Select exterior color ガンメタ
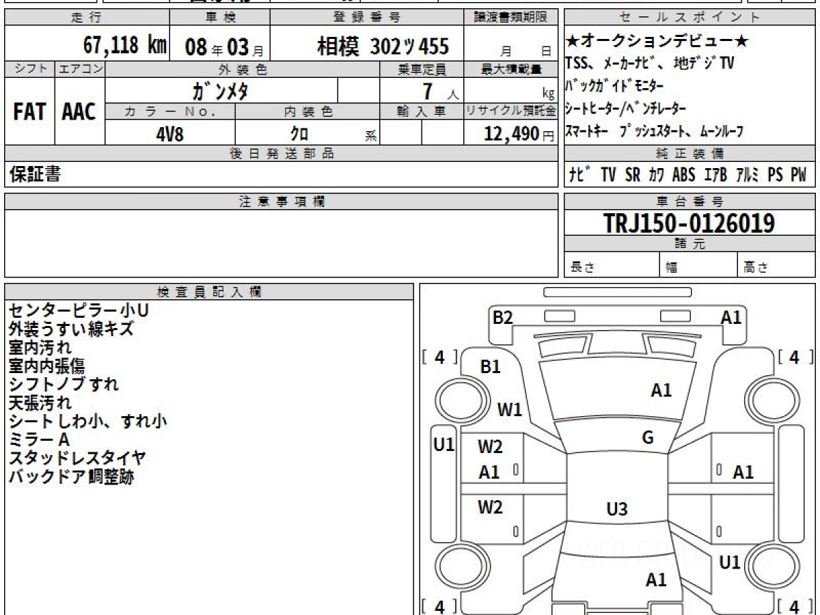This screenshot has height=615, width=820. tap(219, 90)
